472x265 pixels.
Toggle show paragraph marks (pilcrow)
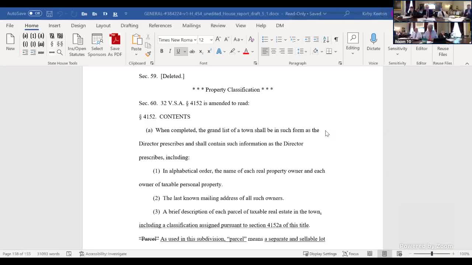click(336, 39)
